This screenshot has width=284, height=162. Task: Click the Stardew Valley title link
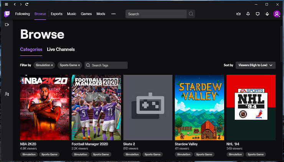tap(186, 144)
